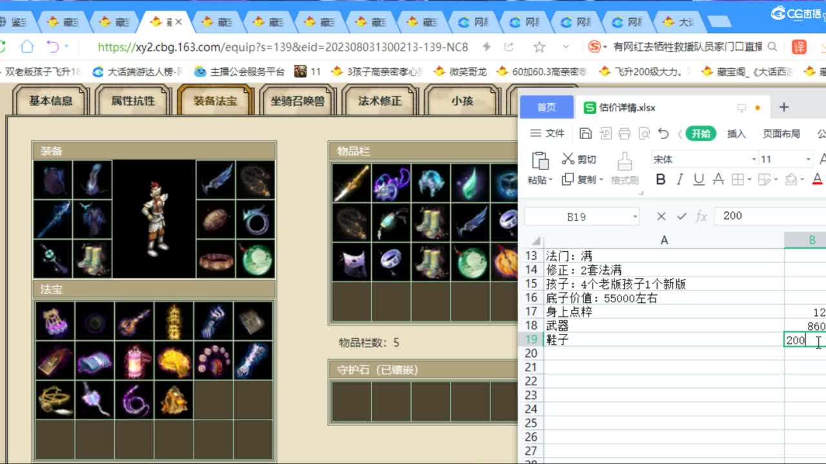Click the formula bar showing 200
This screenshot has width=826, height=464.
pyautogui.click(x=771, y=216)
